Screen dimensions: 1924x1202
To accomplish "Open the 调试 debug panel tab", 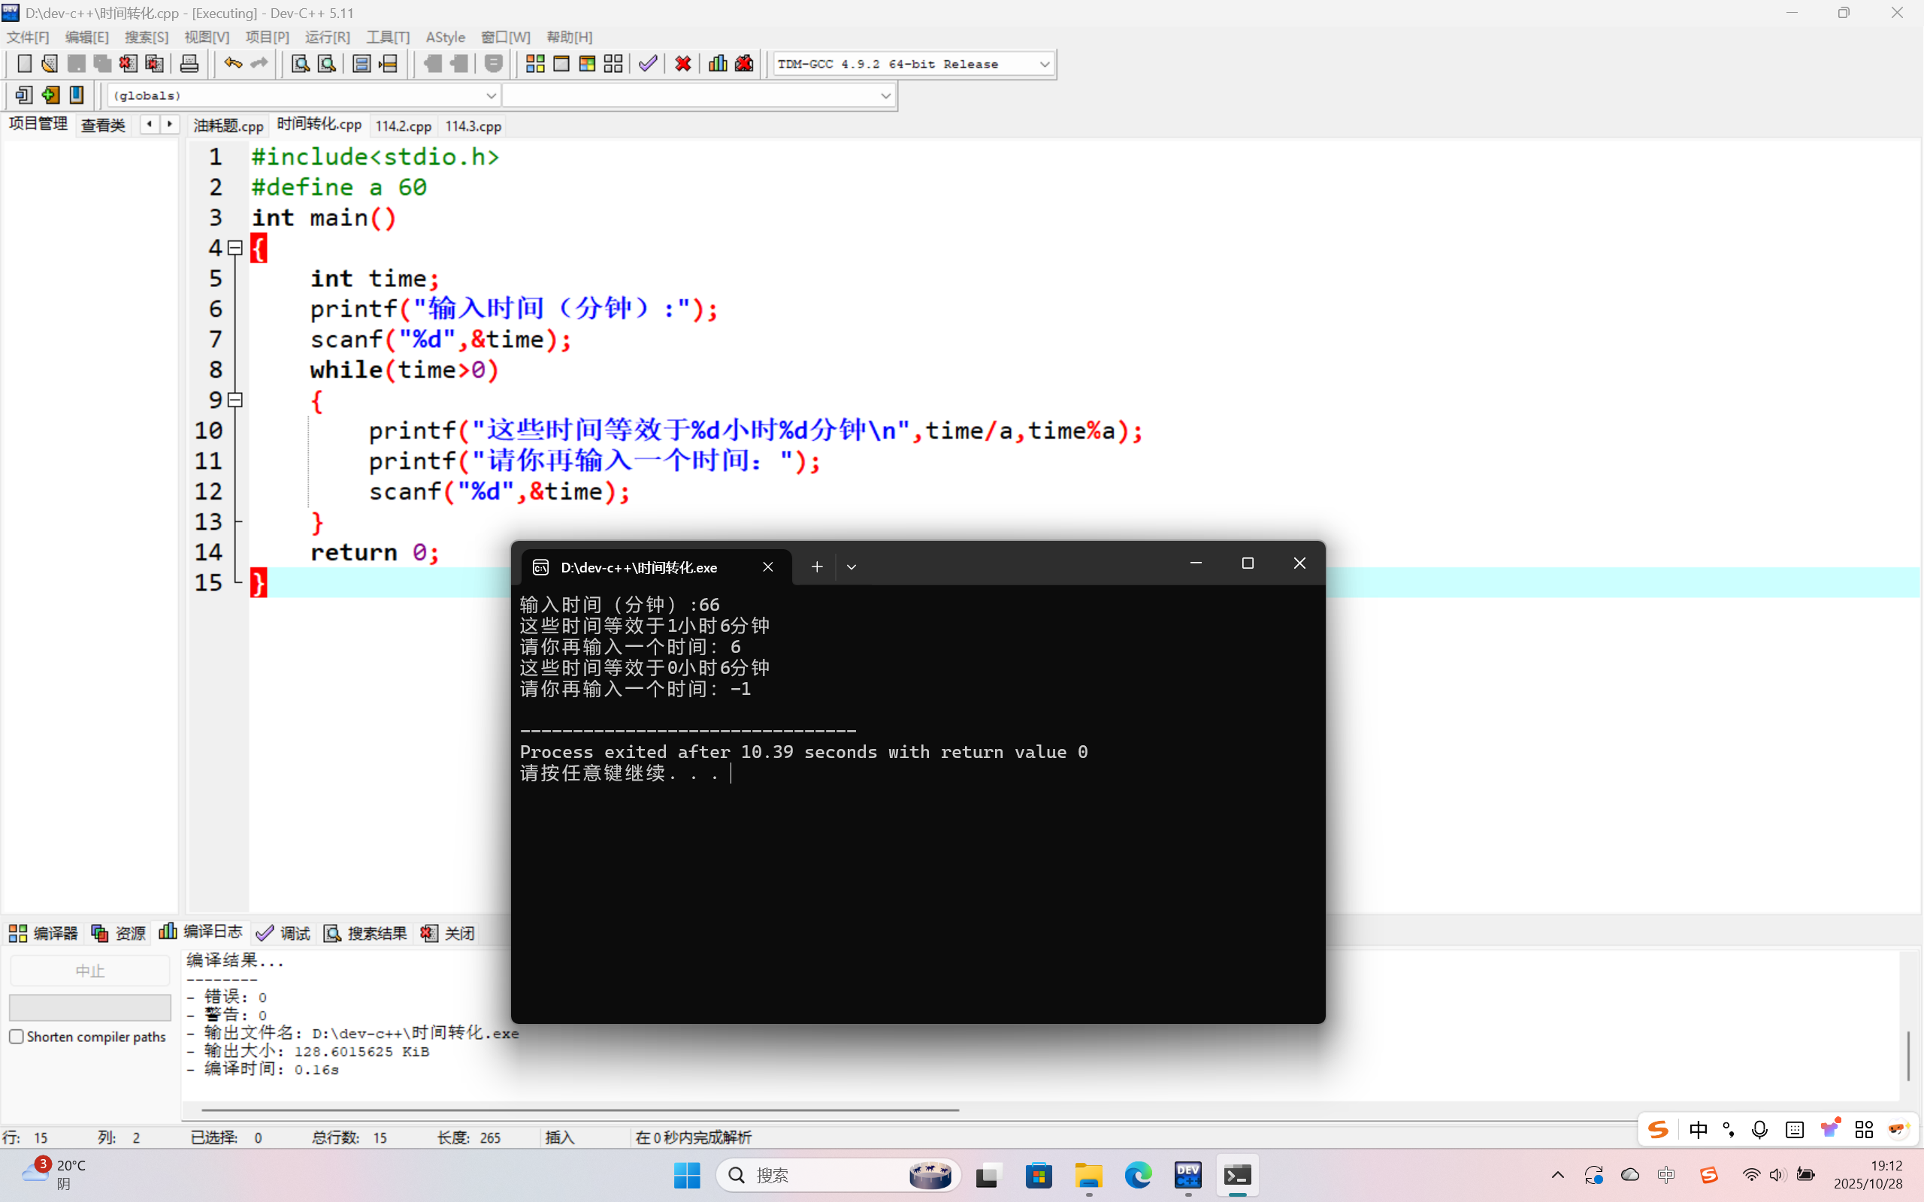I will tap(284, 932).
